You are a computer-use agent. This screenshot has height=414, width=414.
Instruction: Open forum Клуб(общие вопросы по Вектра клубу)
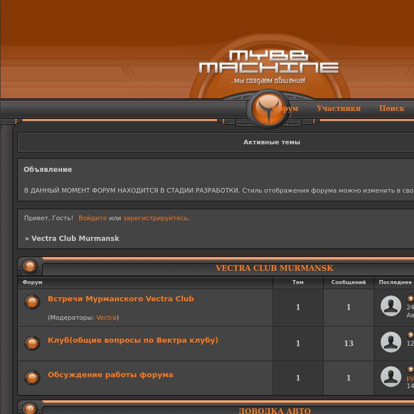pyautogui.click(x=133, y=340)
